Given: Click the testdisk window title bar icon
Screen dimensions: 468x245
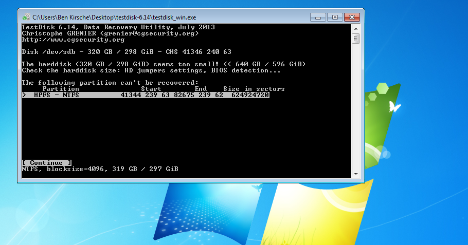Looking at the screenshot, I should point(26,17).
